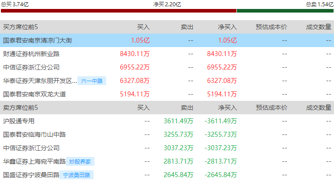Open seller seat 中信证券浙江分公司
The width and height of the screenshot is (334, 182).
(31, 148)
